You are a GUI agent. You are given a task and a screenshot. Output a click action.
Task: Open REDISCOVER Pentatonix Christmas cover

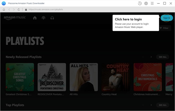point(52,77)
